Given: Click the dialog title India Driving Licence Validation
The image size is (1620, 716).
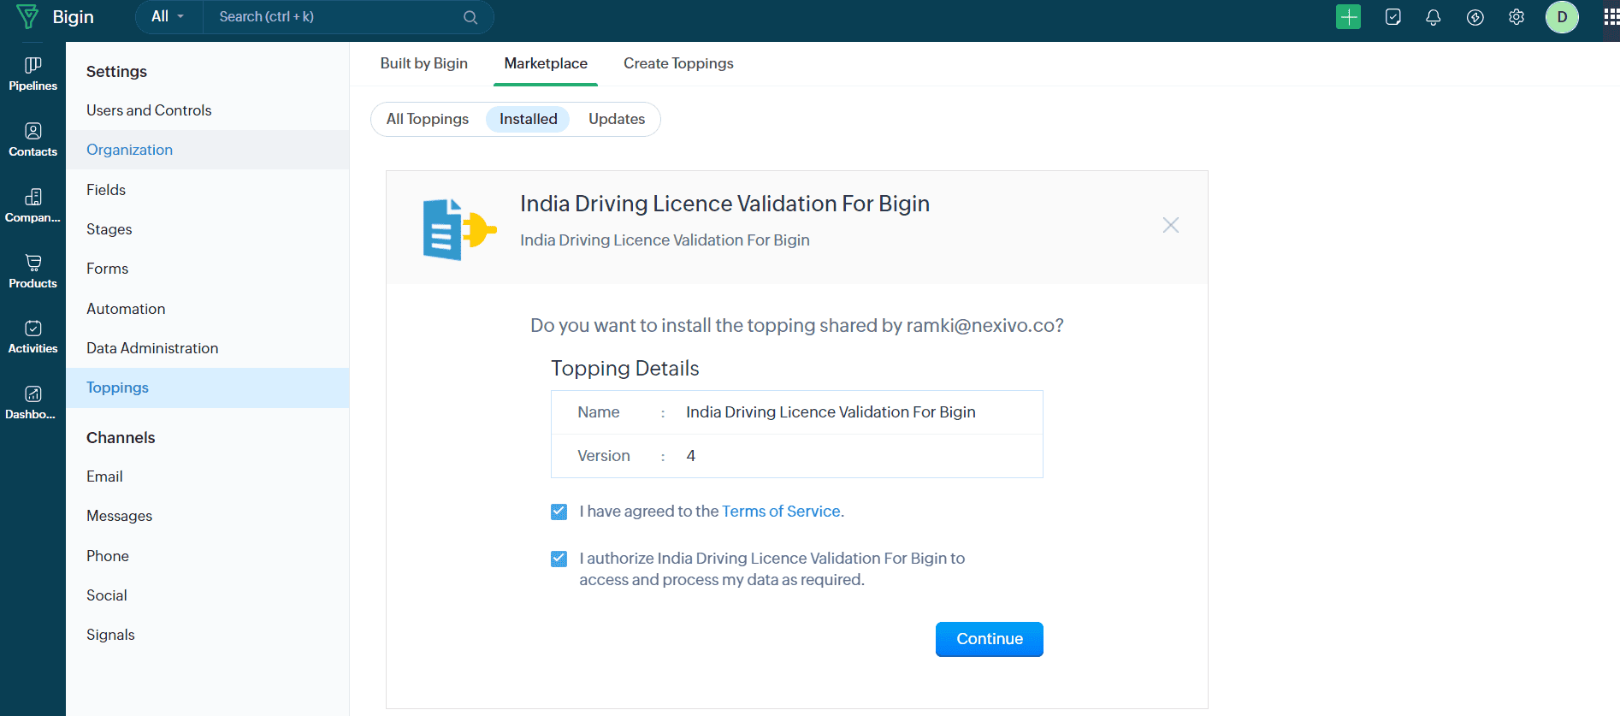Looking at the screenshot, I should [x=724, y=204].
